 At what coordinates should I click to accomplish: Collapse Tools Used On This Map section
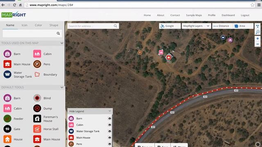pyautogui.click(x=62, y=43)
